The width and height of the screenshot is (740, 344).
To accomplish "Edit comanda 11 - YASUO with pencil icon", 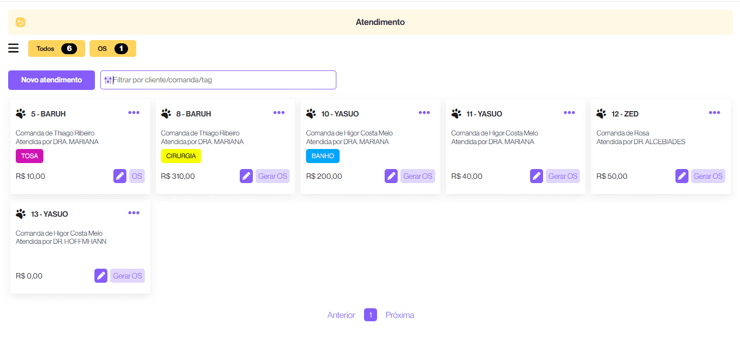I will (537, 176).
